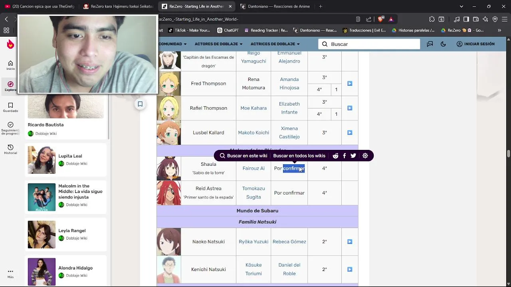Open the bookmarks grid apps icon
This screenshot has width=511, height=287.
coord(6,30)
